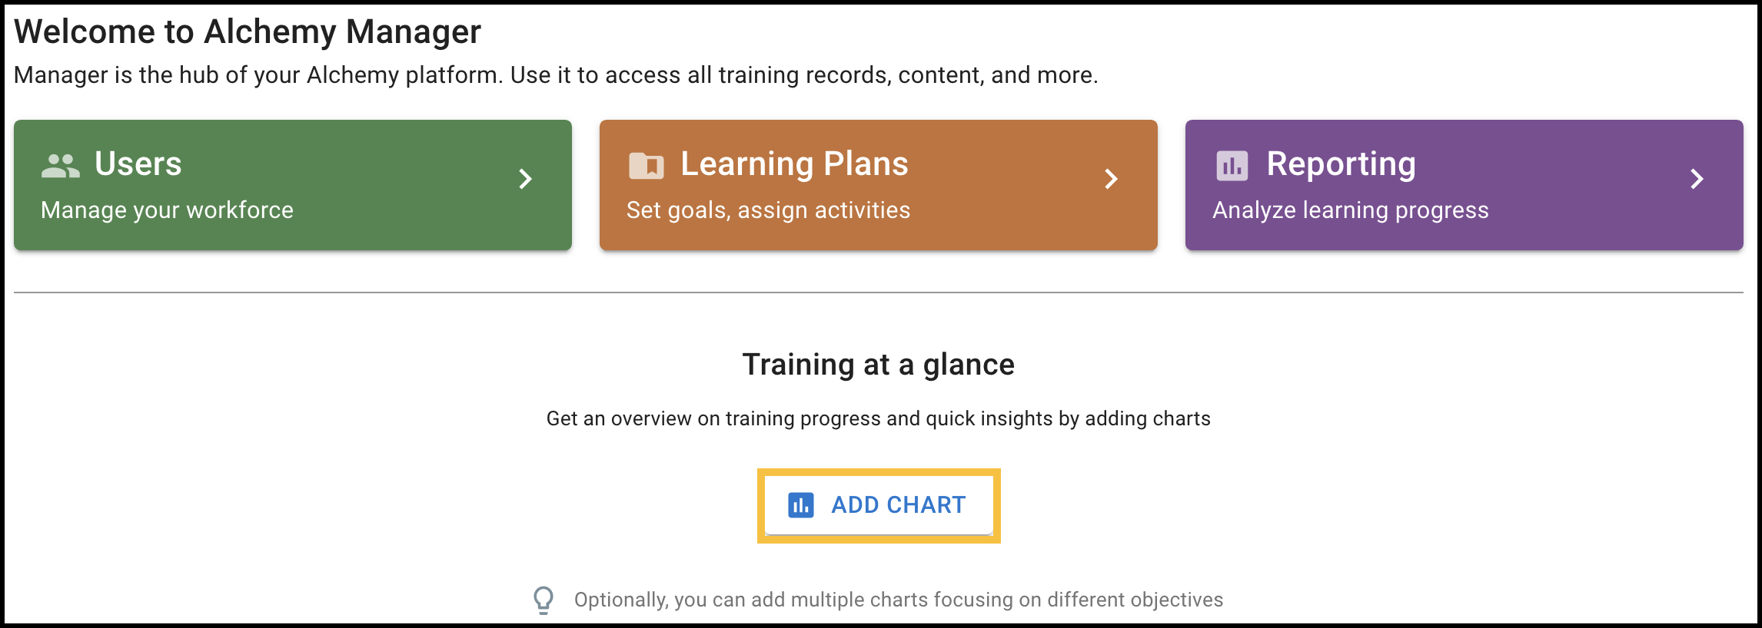The width and height of the screenshot is (1762, 628).
Task: Select the Learning Plans card title
Action: point(794,164)
